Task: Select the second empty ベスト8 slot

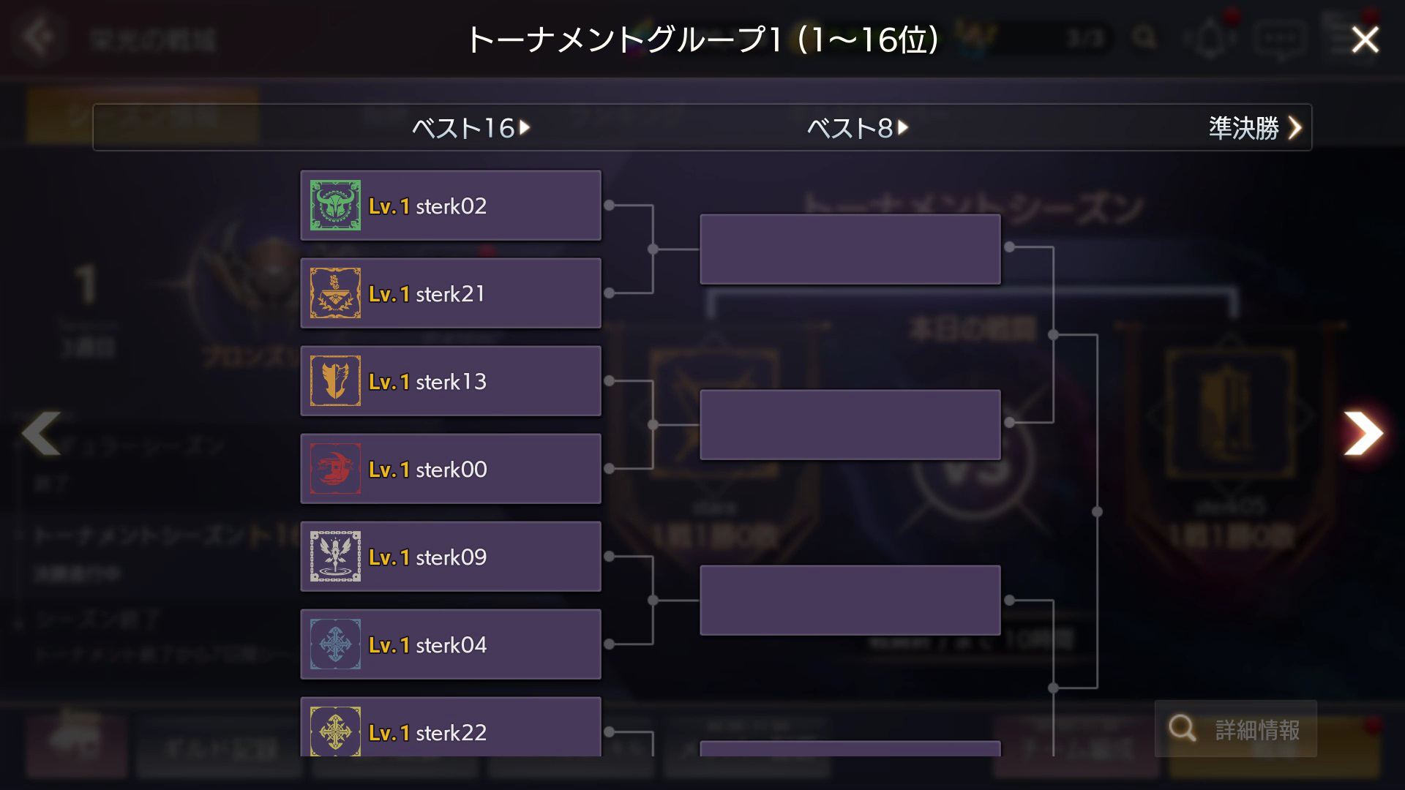Action: click(x=850, y=425)
